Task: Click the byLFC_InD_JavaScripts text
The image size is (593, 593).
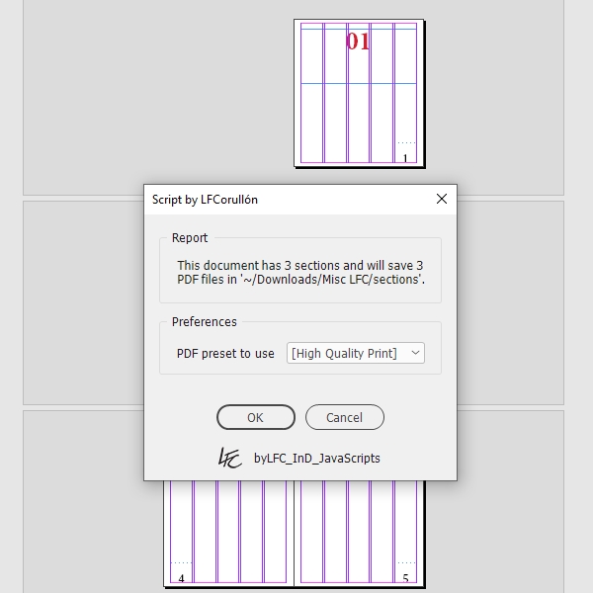Action: coord(317,458)
